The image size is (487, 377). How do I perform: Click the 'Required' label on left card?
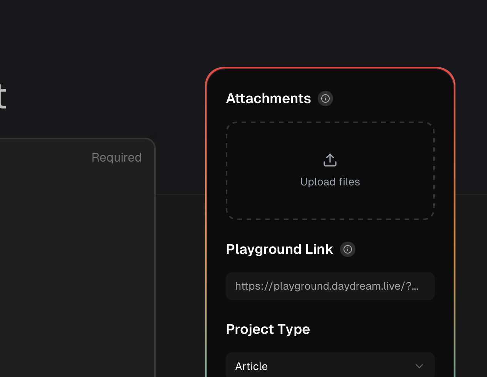coord(117,157)
